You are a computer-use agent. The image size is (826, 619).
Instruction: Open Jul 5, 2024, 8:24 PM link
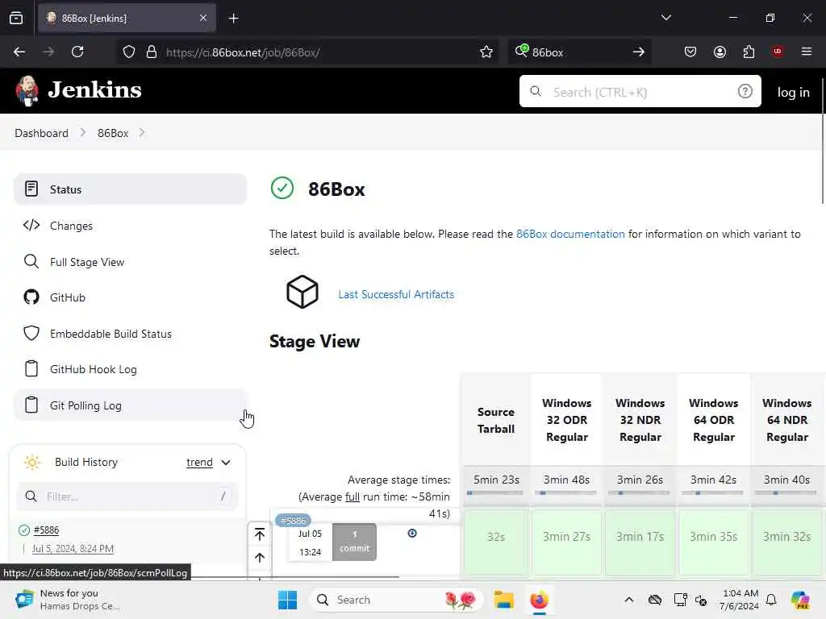(x=73, y=548)
